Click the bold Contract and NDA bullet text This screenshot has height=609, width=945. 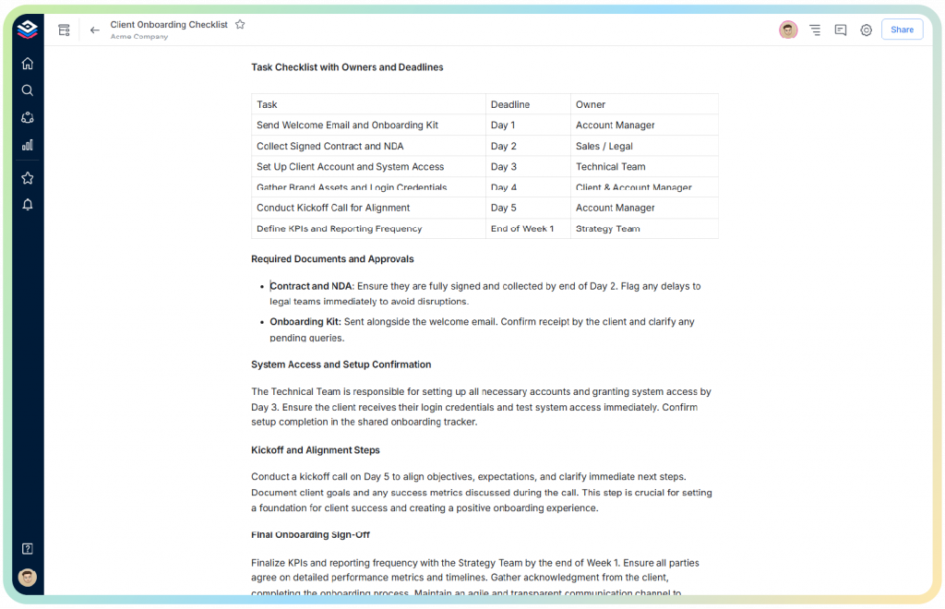point(311,286)
